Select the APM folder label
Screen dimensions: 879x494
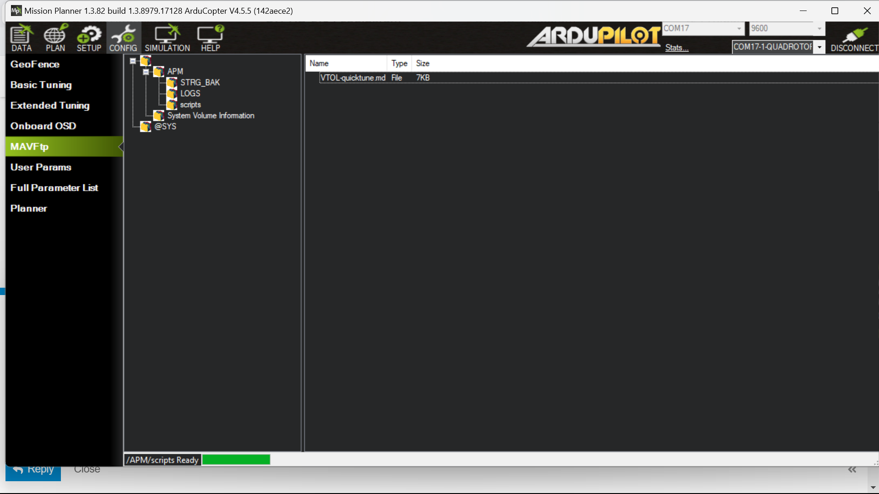point(175,71)
